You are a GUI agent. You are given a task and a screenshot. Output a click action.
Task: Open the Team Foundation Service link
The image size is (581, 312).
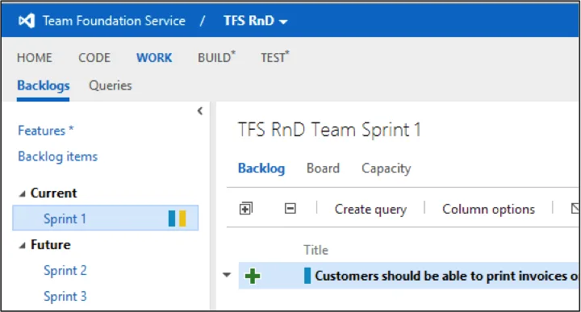pyautogui.click(x=114, y=21)
